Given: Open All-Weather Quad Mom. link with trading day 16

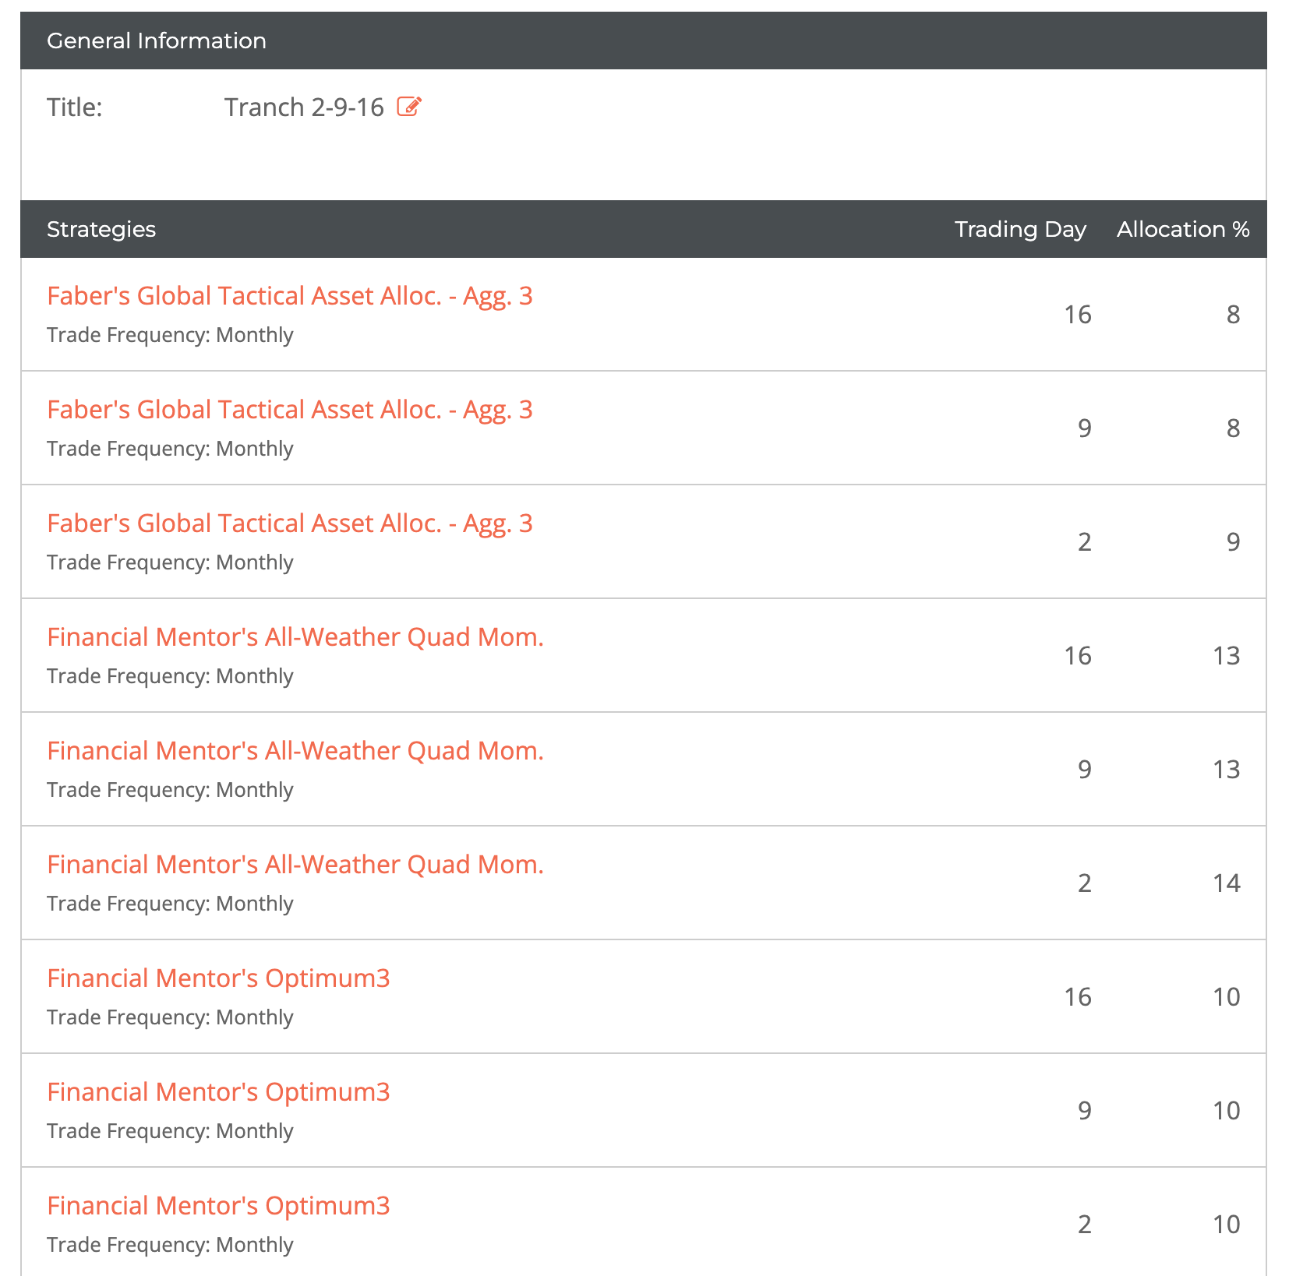Looking at the screenshot, I should pyautogui.click(x=295, y=637).
